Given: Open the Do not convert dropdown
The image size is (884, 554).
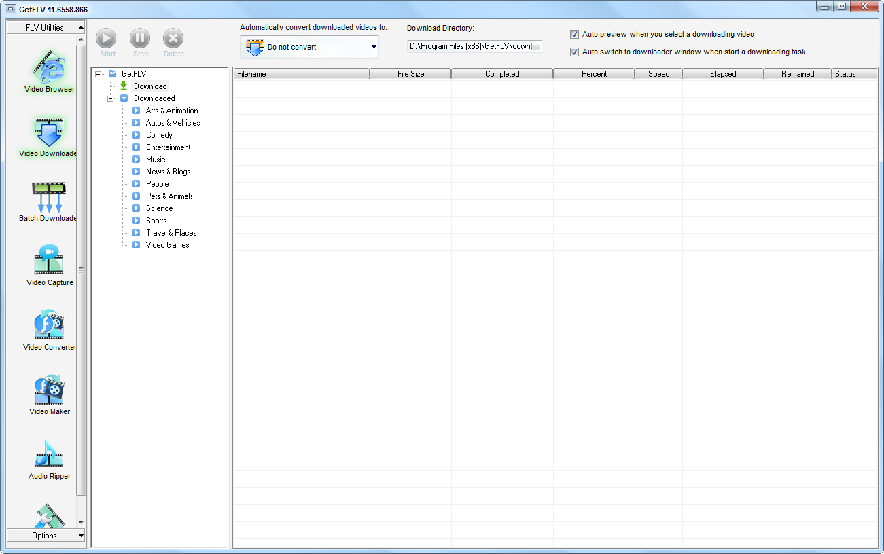Looking at the screenshot, I should click(309, 48).
